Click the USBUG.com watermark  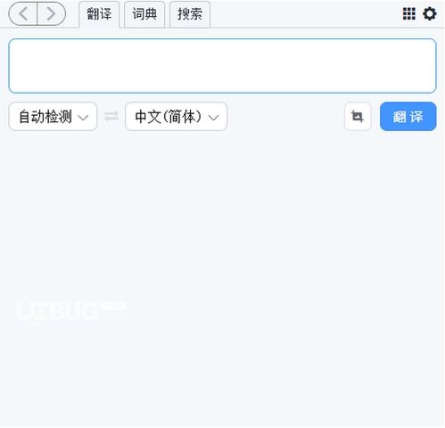coord(71,311)
